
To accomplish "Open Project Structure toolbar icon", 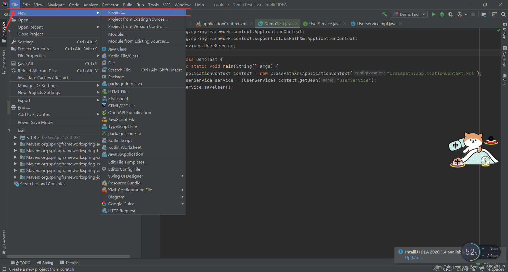I will [484, 14].
